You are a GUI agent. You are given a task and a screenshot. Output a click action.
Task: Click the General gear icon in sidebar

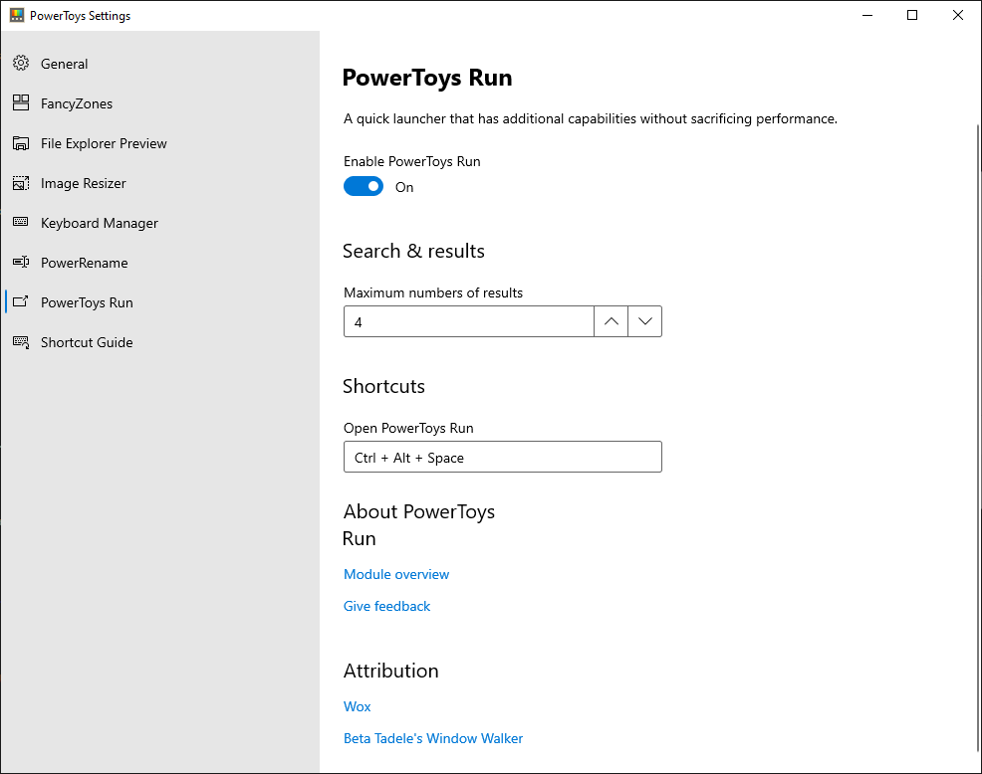point(21,64)
